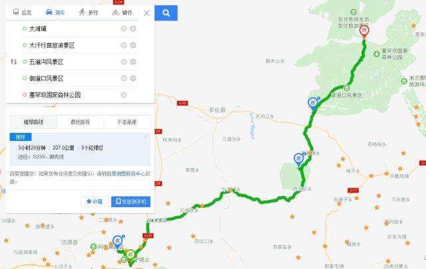
Task: Click the blue search magnifier button
Action: (x=166, y=13)
